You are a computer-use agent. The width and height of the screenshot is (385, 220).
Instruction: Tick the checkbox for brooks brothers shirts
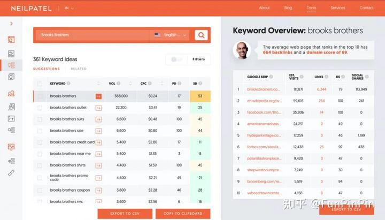point(40,166)
